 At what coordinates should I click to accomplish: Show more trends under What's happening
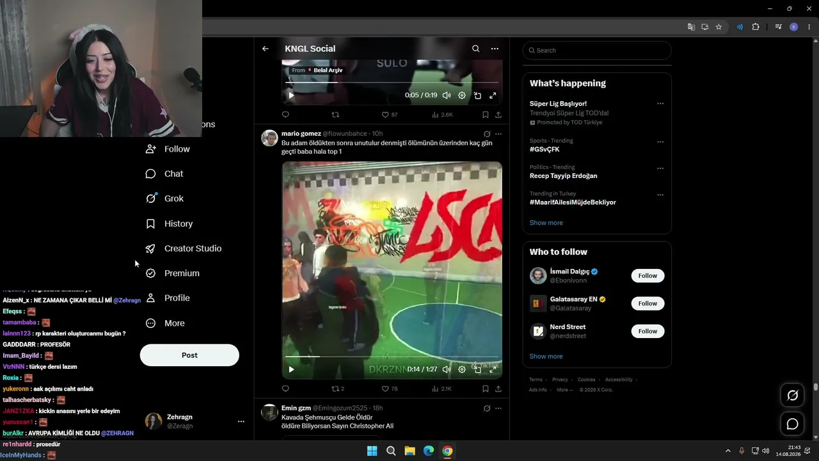pyautogui.click(x=546, y=223)
